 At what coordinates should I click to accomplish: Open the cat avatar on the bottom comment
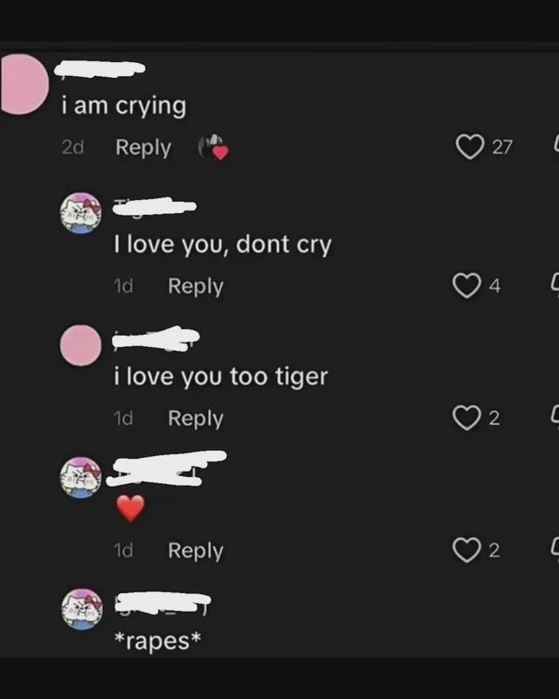click(81, 608)
